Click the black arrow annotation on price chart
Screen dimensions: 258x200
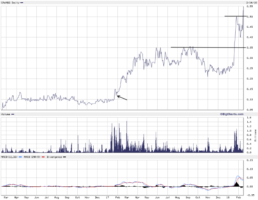(122, 98)
